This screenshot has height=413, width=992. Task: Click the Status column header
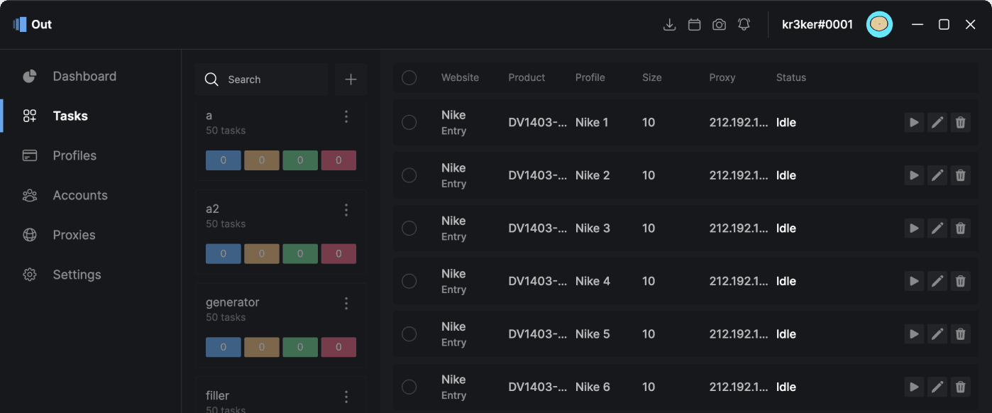coord(791,77)
